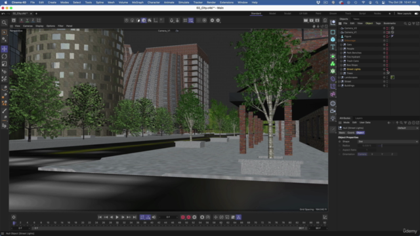Open the Cameras menu in viewport
Viewport: 420px width, 236px height.
pos(28,26)
